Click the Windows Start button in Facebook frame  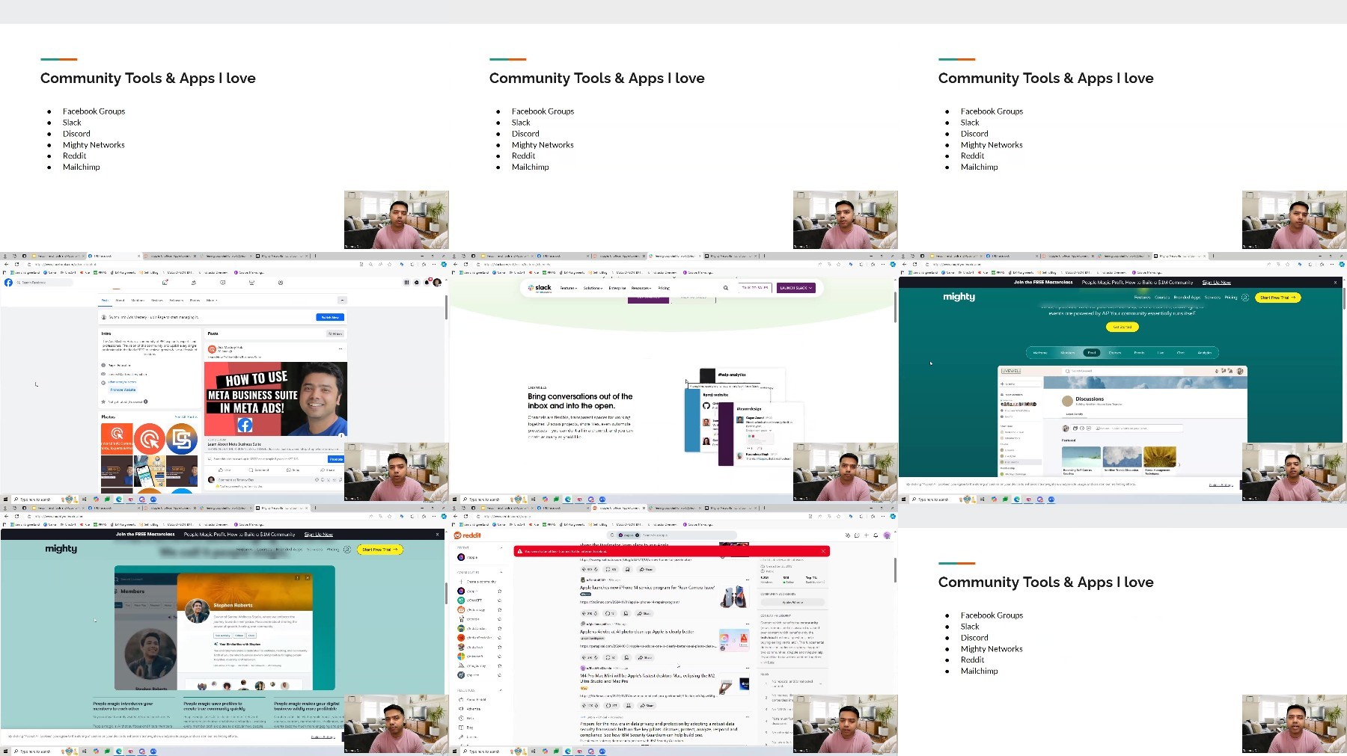[x=6, y=500]
